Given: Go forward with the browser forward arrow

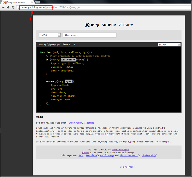Looking at the screenshot, I should (x=8, y=8).
